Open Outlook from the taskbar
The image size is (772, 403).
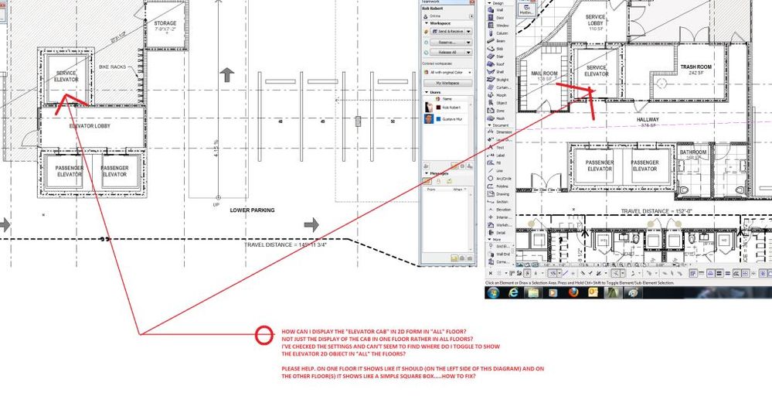[593, 292]
